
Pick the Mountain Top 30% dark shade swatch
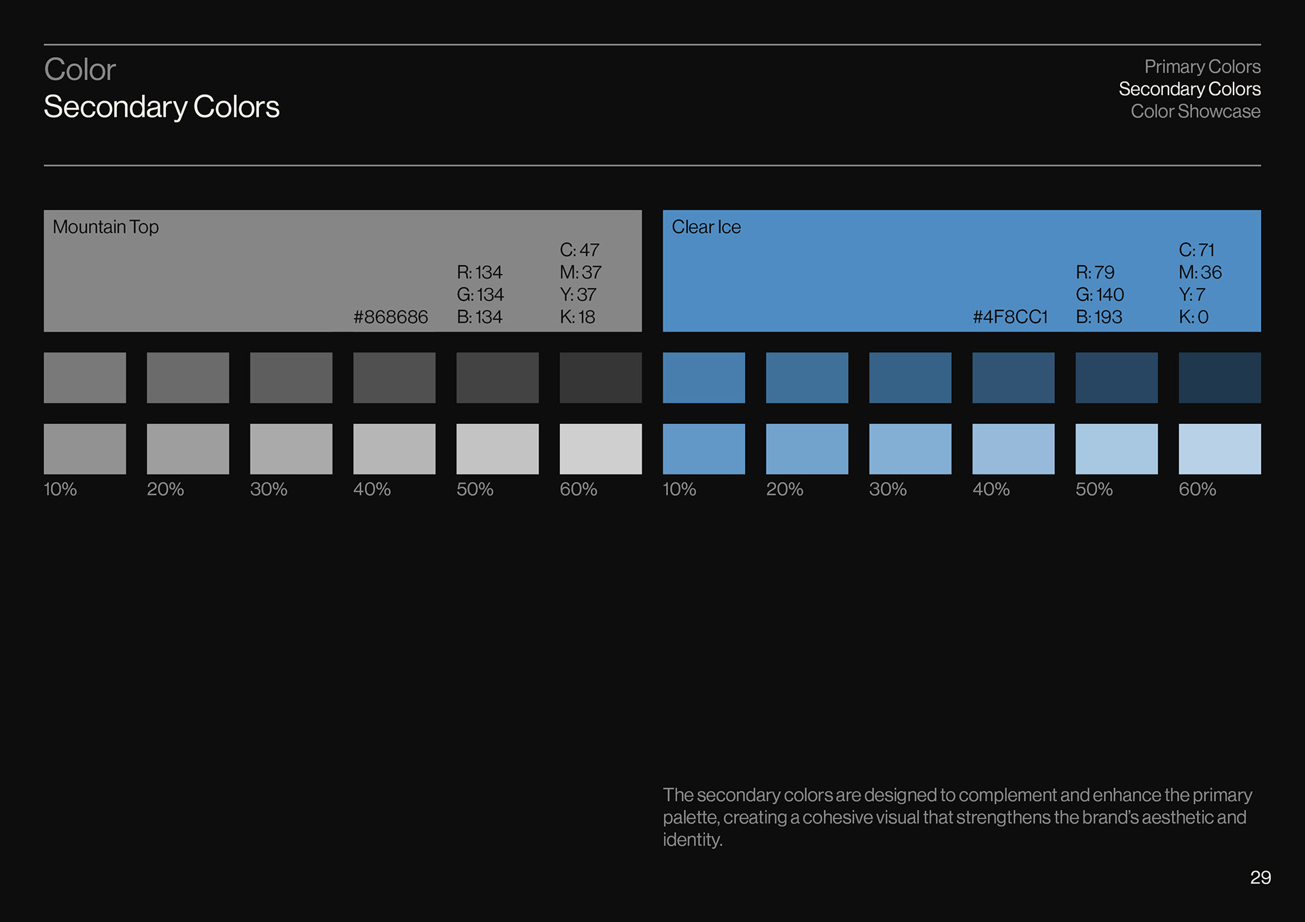click(x=291, y=377)
